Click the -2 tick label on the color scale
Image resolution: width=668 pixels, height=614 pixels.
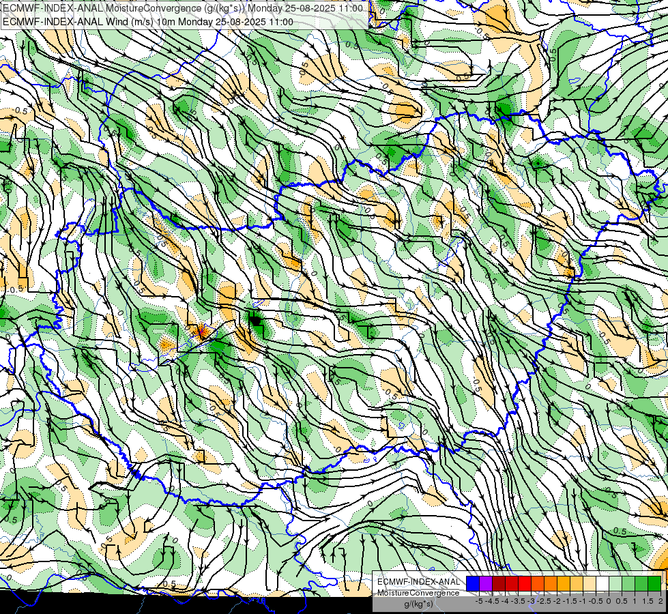556,601
